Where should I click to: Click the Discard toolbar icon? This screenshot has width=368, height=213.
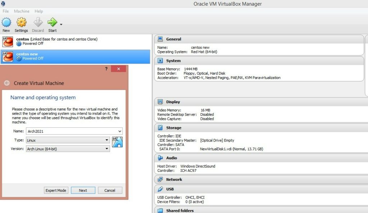38,23
